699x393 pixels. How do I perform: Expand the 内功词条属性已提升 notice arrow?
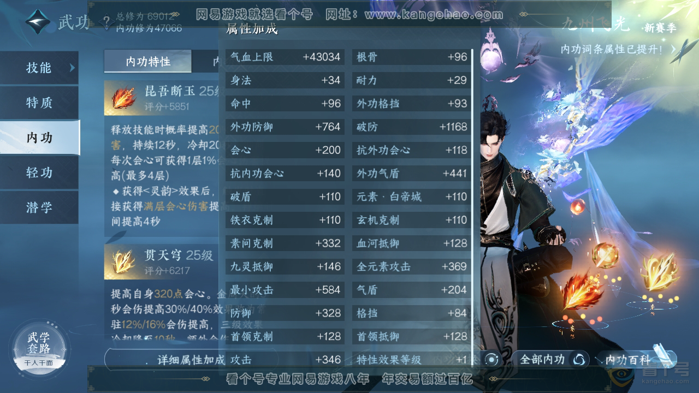click(673, 49)
